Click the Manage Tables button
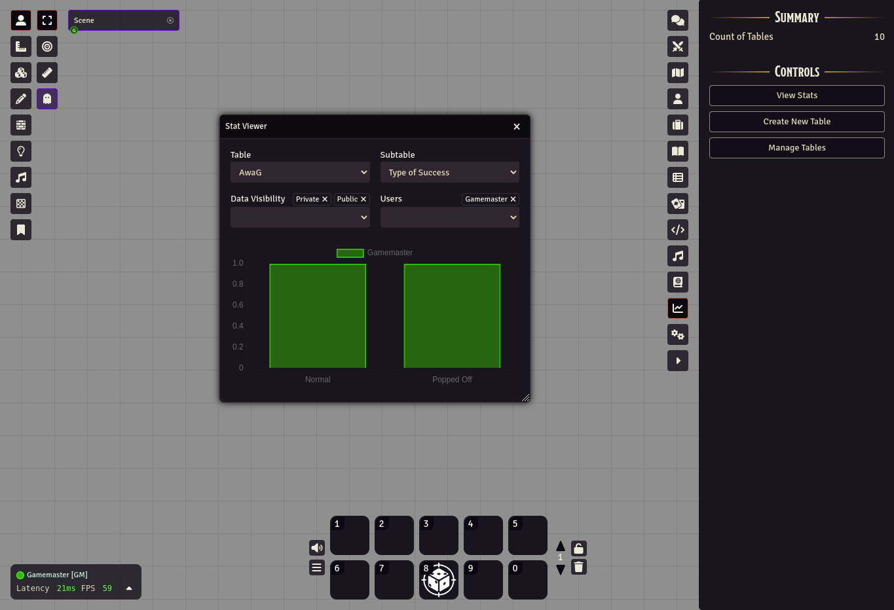 (x=796, y=148)
